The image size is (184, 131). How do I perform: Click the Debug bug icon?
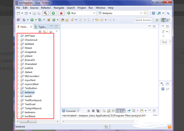[24, 20]
